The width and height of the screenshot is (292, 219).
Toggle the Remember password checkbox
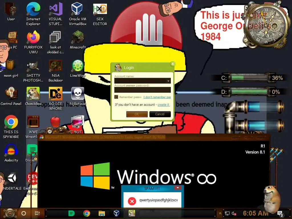click(x=116, y=97)
